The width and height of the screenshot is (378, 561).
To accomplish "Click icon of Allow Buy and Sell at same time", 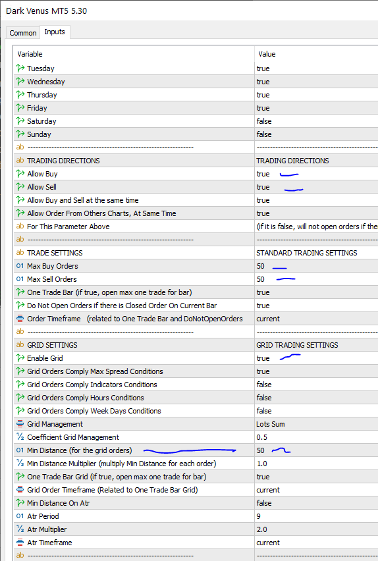I will 20,200.
